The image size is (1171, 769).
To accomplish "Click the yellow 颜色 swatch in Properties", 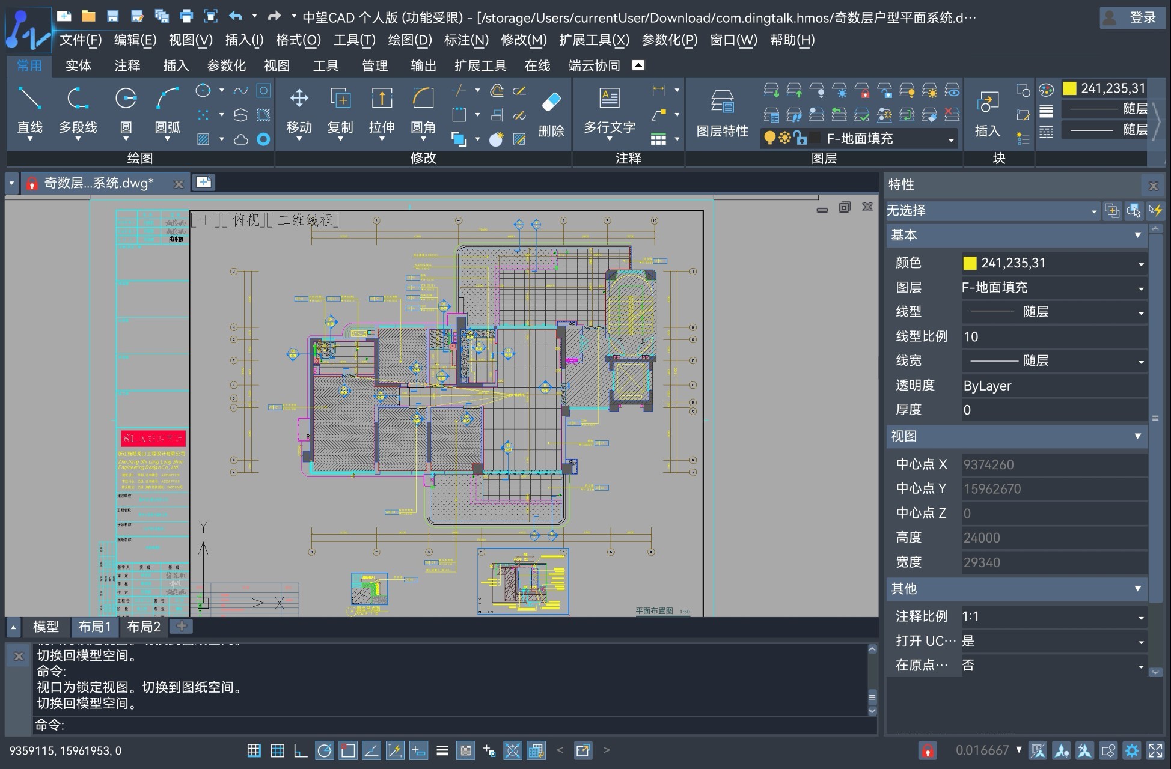I will coord(970,263).
